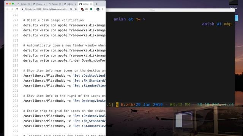This screenshot has height=136, width=243.
Task: Open the green circle extension icon
Action: click(x=91, y=9)
